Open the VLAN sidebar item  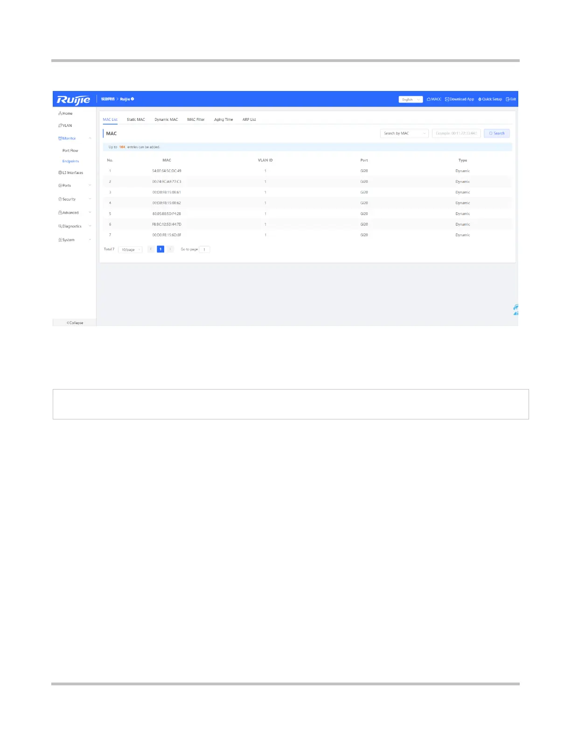tap(65, 125)
